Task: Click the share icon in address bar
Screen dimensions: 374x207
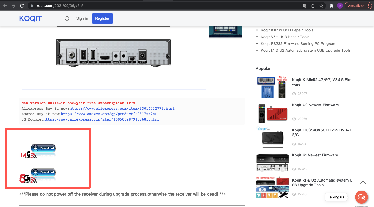Action: 313,6
